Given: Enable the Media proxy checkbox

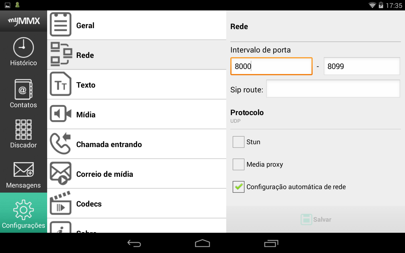Looking at the screenshot, I should pos(239,164).
